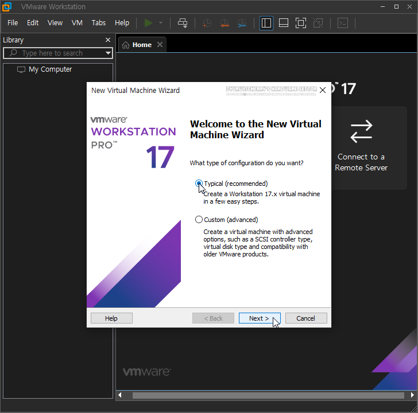Viewport: 418px width, 413px height.
Task: Open the Help menu
Action: (122, 23)
